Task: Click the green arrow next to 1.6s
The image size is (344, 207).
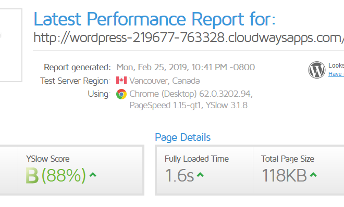Action: pyautogui.click(x=200, y=175)
